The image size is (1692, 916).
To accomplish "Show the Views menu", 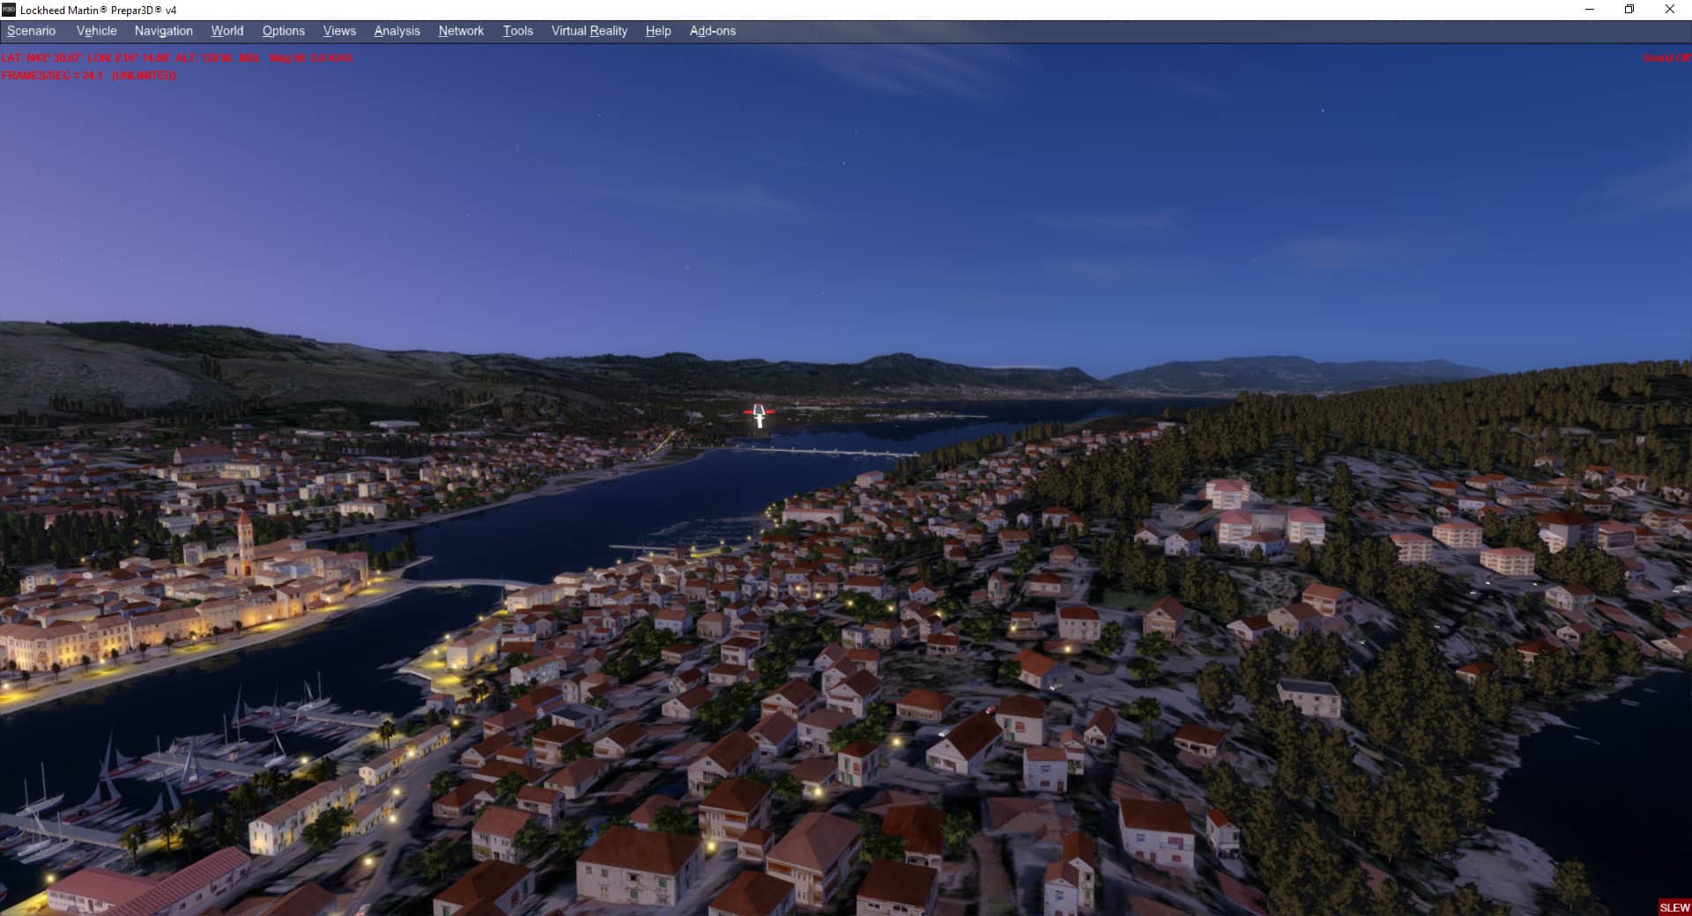I will click(339, 31).
